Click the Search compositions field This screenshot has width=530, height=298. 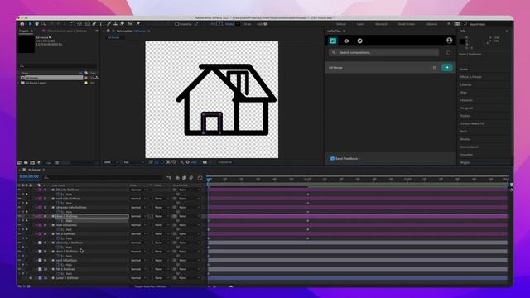tap(384, 53)
